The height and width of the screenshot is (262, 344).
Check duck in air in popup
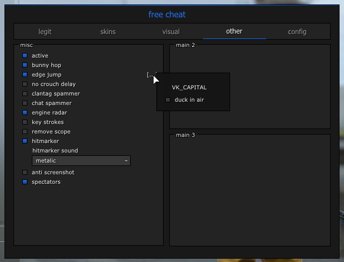pos(168,100)
